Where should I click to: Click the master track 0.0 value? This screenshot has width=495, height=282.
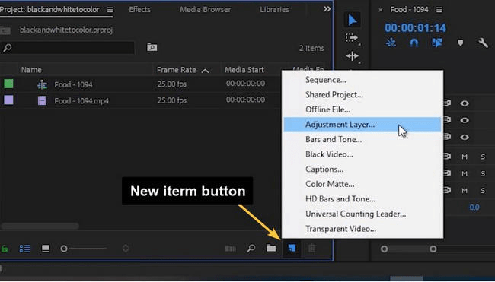click(474, 208)
